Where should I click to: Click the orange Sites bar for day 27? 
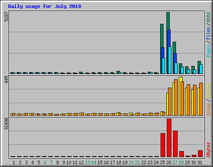tap(176, 97)
